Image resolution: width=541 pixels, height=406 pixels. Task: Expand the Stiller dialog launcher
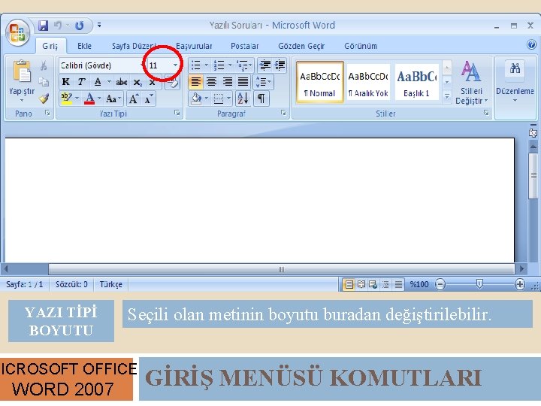click(486, 113)
